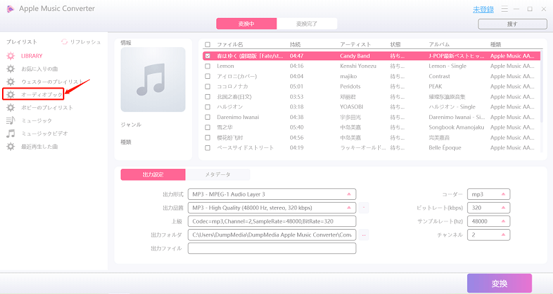This screenshot has width=553, height=294.
Task: Click the 捜す search button
Action: click(x=512, y=24)
